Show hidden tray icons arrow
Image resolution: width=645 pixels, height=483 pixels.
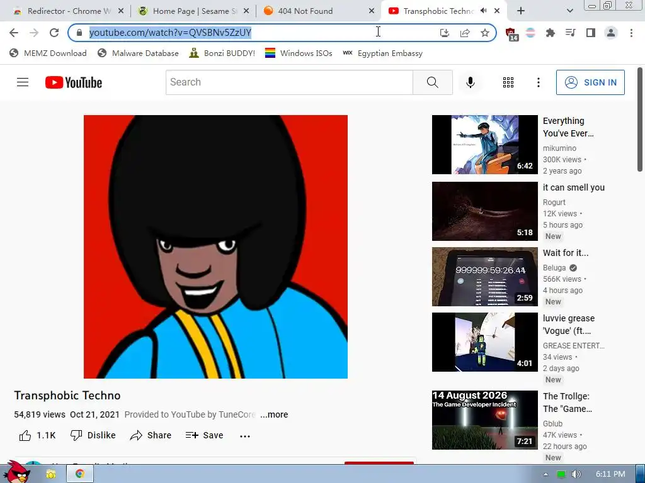coord(545,474)
